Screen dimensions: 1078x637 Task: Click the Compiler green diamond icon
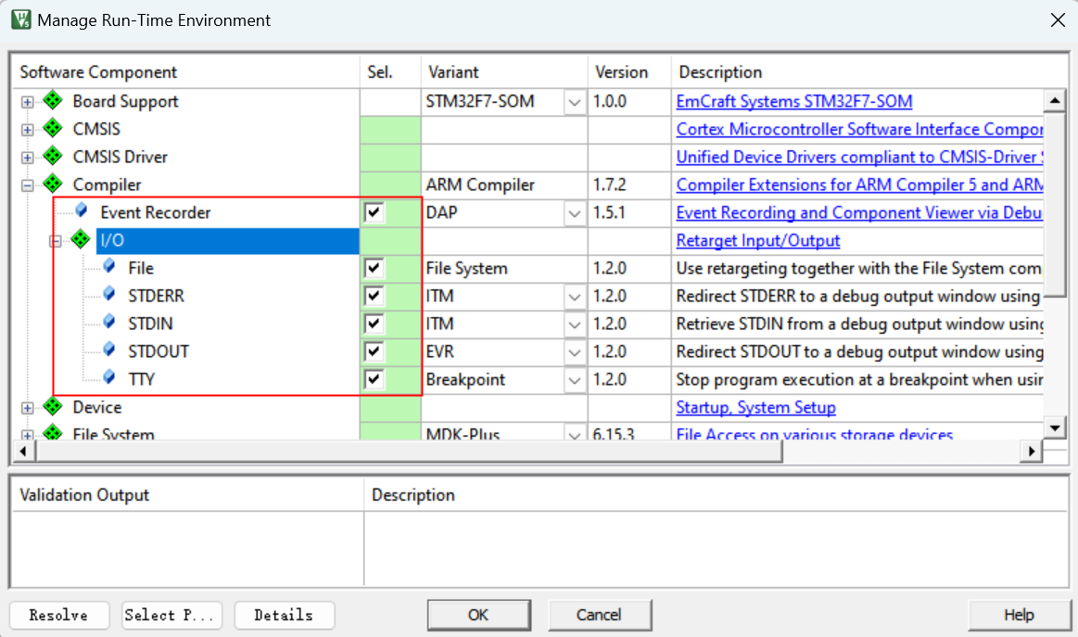click(52, 185)
